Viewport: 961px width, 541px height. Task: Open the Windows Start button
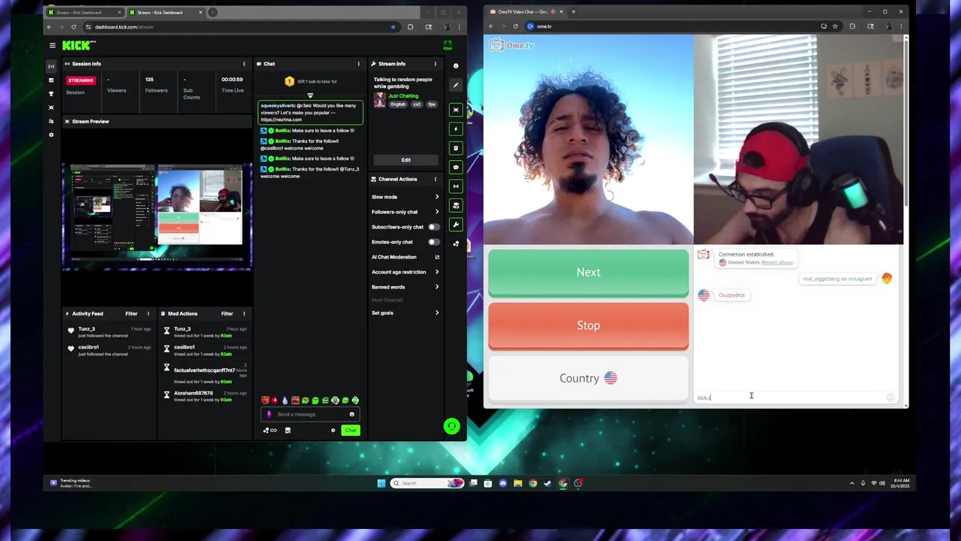point(381,483)
